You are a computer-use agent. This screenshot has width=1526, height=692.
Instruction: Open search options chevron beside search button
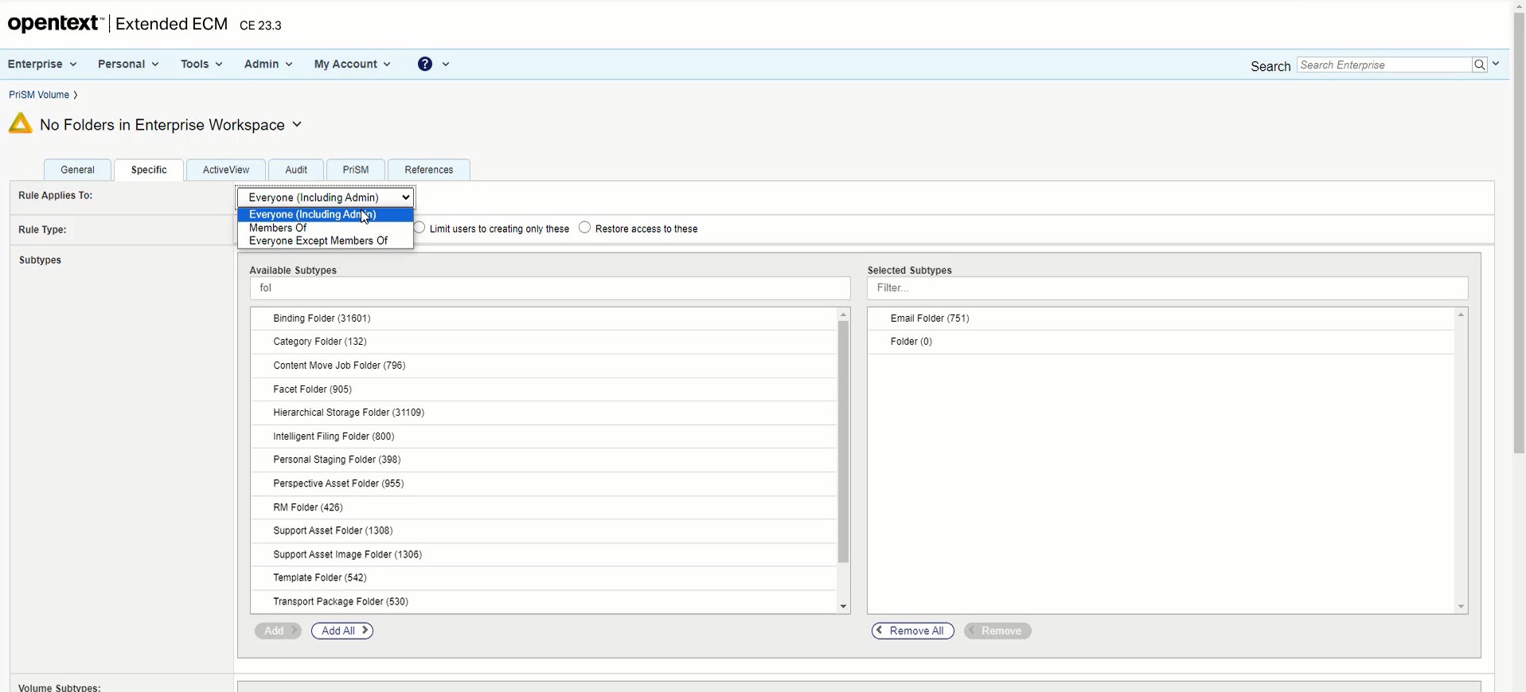1496,65
